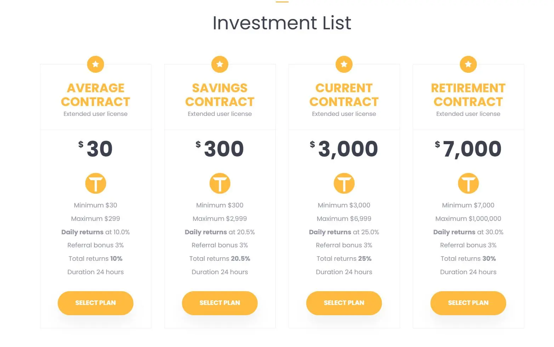
Task: Click the Savings Contract heading
Action: pyautogui.click(x=220, y=95)
